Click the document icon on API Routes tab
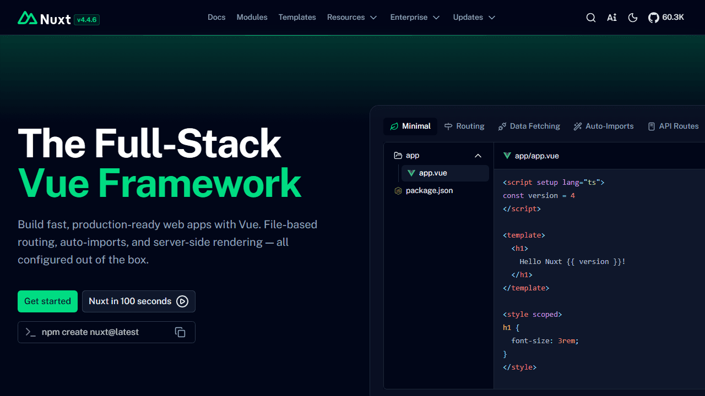The image size is (705, 396). (652, 127)
